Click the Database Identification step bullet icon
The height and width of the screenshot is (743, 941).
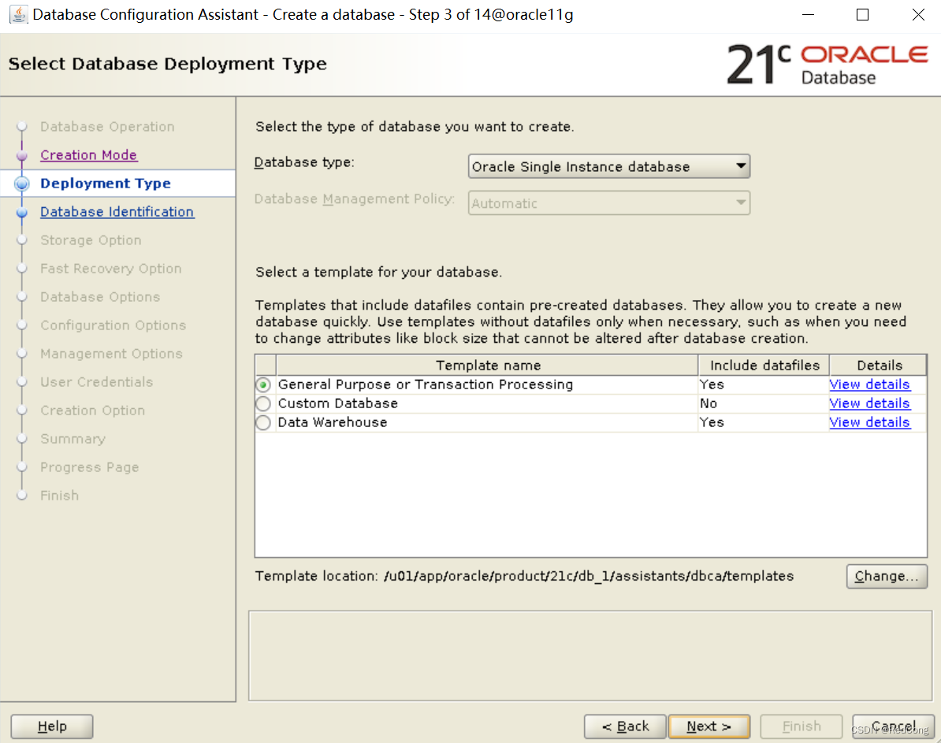(x=22, y=212)
